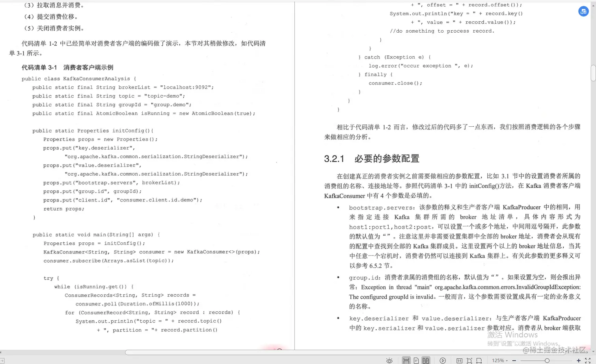Start auto-read with the play icon
Viewport: 596px width, 364px height.
click(443, 360)
